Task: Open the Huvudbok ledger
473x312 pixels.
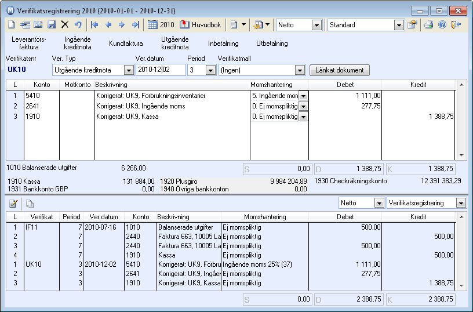Action: point(201,25)
